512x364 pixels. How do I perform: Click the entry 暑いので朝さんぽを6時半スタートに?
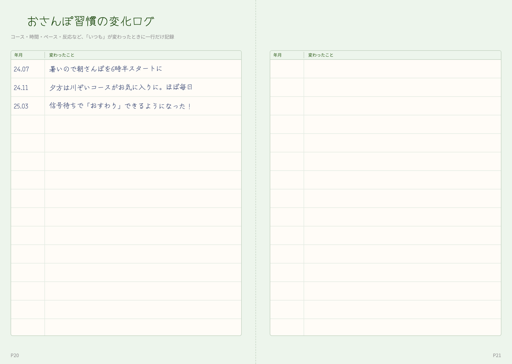tap(106, 69)
